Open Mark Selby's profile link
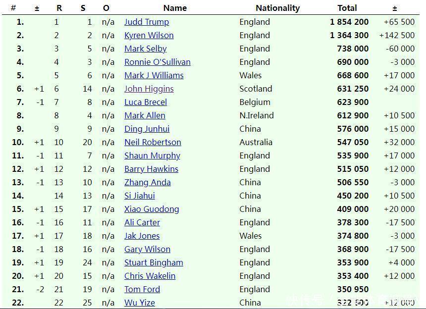Image resolution: width=426 pixels, height=309 pixels. click(146, 49)
